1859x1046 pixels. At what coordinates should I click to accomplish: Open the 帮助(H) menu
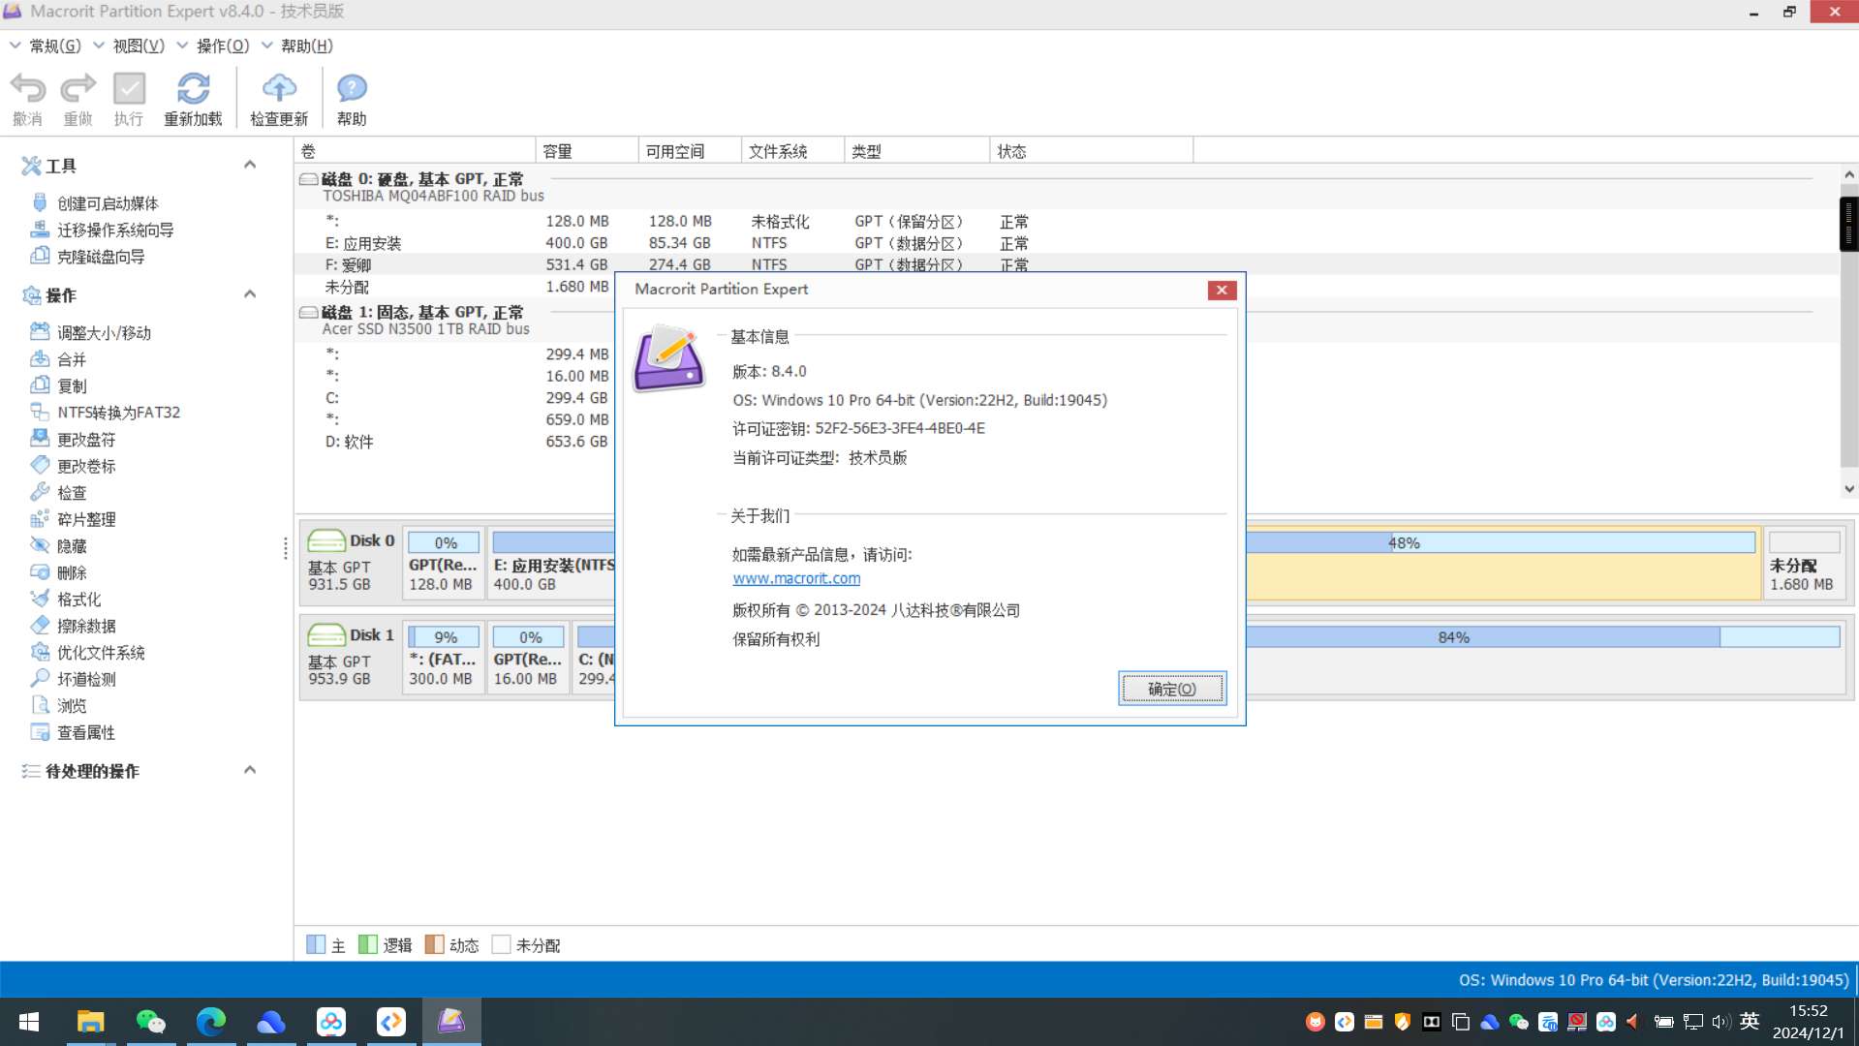[x=297, y=46]
